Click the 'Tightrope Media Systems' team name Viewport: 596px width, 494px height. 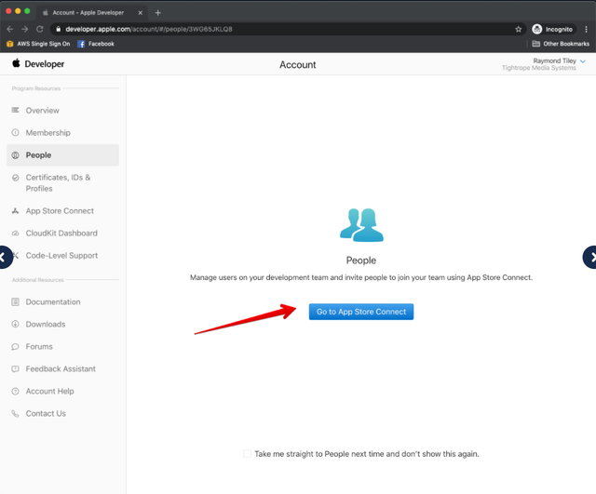click(538, 68)
